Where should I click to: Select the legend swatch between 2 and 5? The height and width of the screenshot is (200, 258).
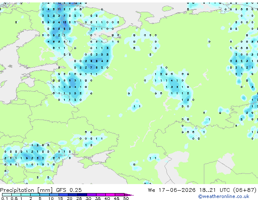(35, 195)
